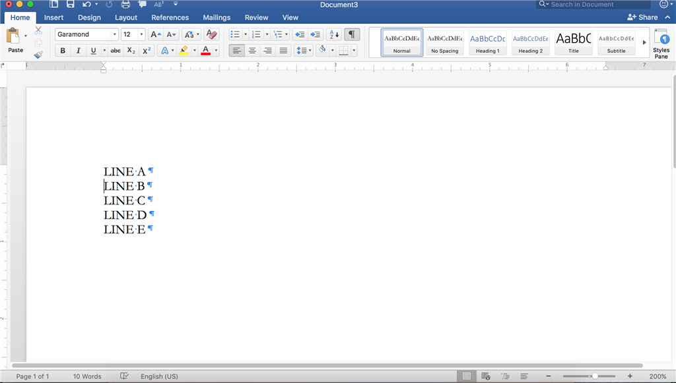Switch to the View tab
Viewport: 676px width, 383px height.
(x=290, y=18)
